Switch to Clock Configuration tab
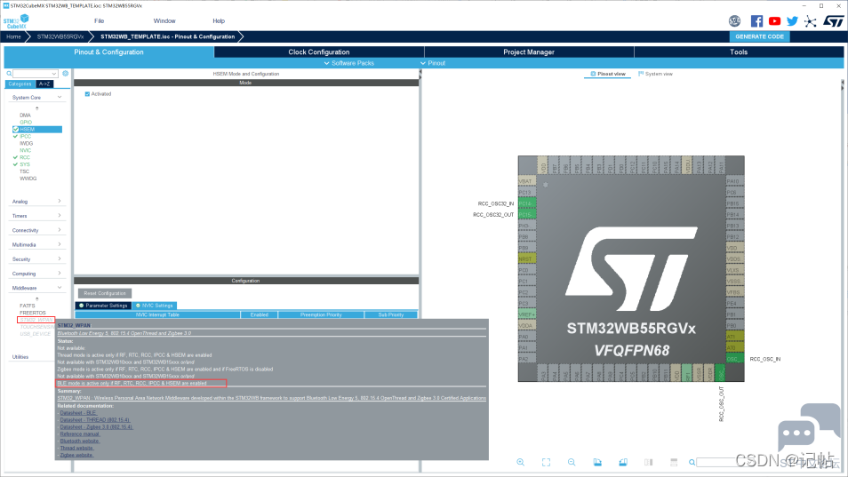The width and height of the screenshot is (848, 477). point(318,52)
